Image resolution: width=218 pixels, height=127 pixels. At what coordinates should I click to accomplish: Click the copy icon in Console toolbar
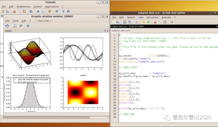pos(20,11)
